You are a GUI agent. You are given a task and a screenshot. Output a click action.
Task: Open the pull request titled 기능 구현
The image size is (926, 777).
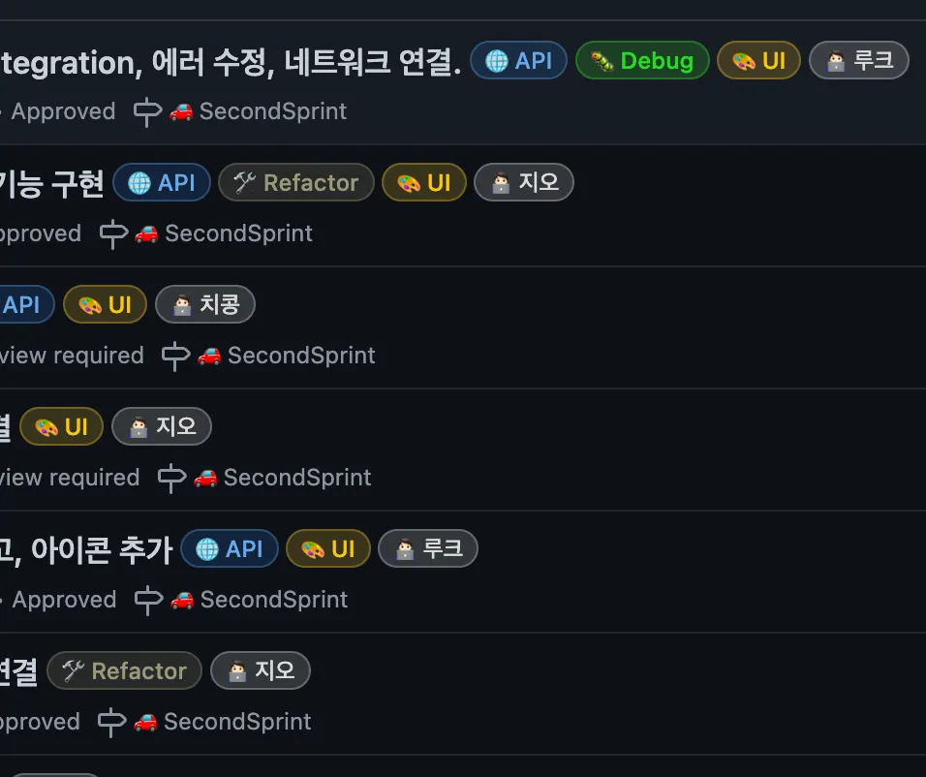coord(53,183)
